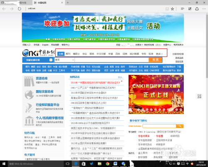Open the 出版物检索 link
Screen dimensions: 208x167
178,54
